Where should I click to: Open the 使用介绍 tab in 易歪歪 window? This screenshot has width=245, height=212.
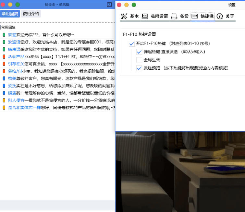click(x=31, y=14)
